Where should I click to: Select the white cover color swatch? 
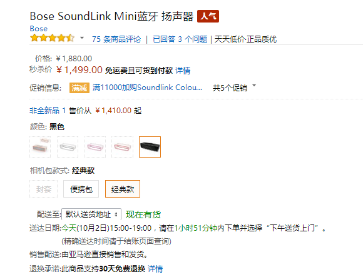point(68,147)
